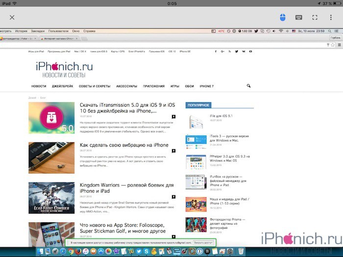The height and width of the screenshot is (257, 343).
Task: Switch to the Интернет-магазин Chrome tab
Action: 59,39
